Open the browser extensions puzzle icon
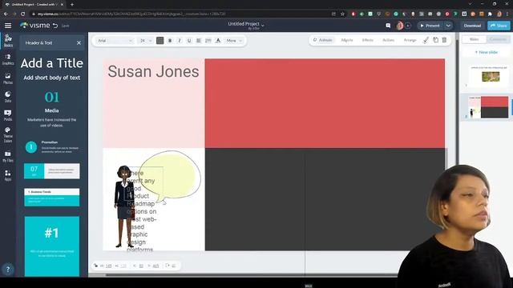Screen dimensions: 513x288 (x=490, y=14)
